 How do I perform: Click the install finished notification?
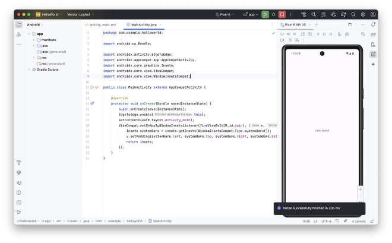coord(320,208)
